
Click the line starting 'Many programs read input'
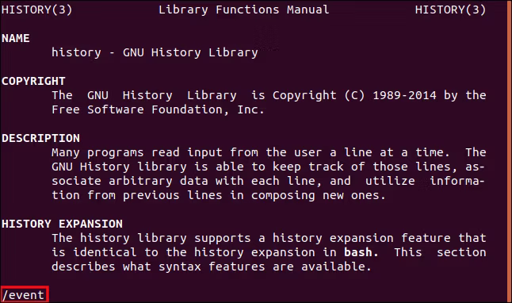269,152
